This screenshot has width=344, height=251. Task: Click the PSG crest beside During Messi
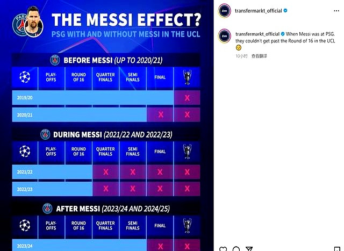[45, 134]
